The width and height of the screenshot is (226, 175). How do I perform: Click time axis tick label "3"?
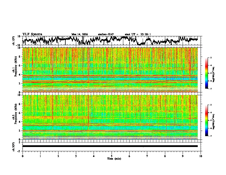pyautogui.click(x=76, y=156)
